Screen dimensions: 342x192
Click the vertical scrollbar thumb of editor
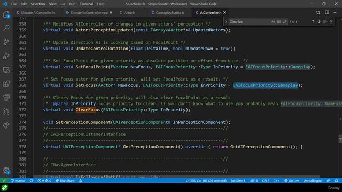click(x=340, y=139)
